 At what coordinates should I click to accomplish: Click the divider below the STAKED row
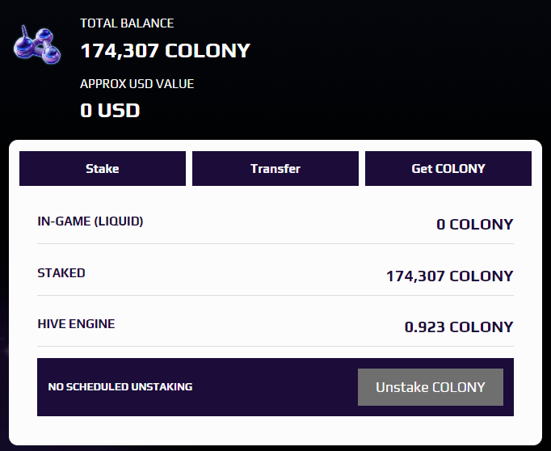coord(275,296)
